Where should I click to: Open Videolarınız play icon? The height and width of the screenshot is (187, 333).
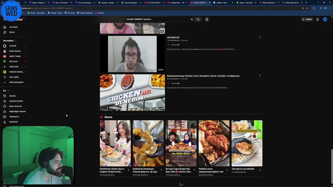click(x=5, y=117)
